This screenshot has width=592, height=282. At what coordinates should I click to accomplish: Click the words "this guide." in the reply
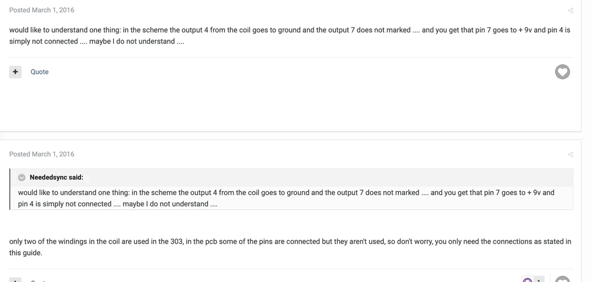(25, 253)
